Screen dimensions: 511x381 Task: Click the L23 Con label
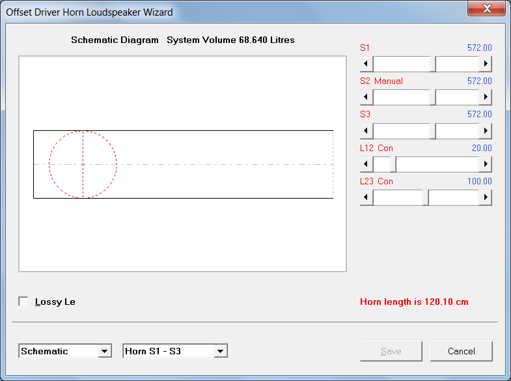376,181
